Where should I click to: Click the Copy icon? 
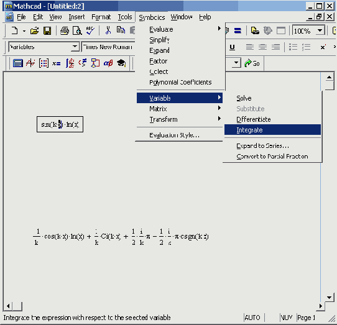click(x=121, y=30)
